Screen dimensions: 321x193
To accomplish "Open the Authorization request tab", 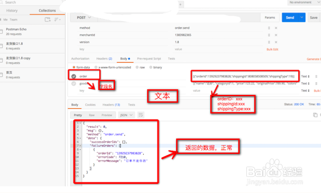I will (80, 59).
